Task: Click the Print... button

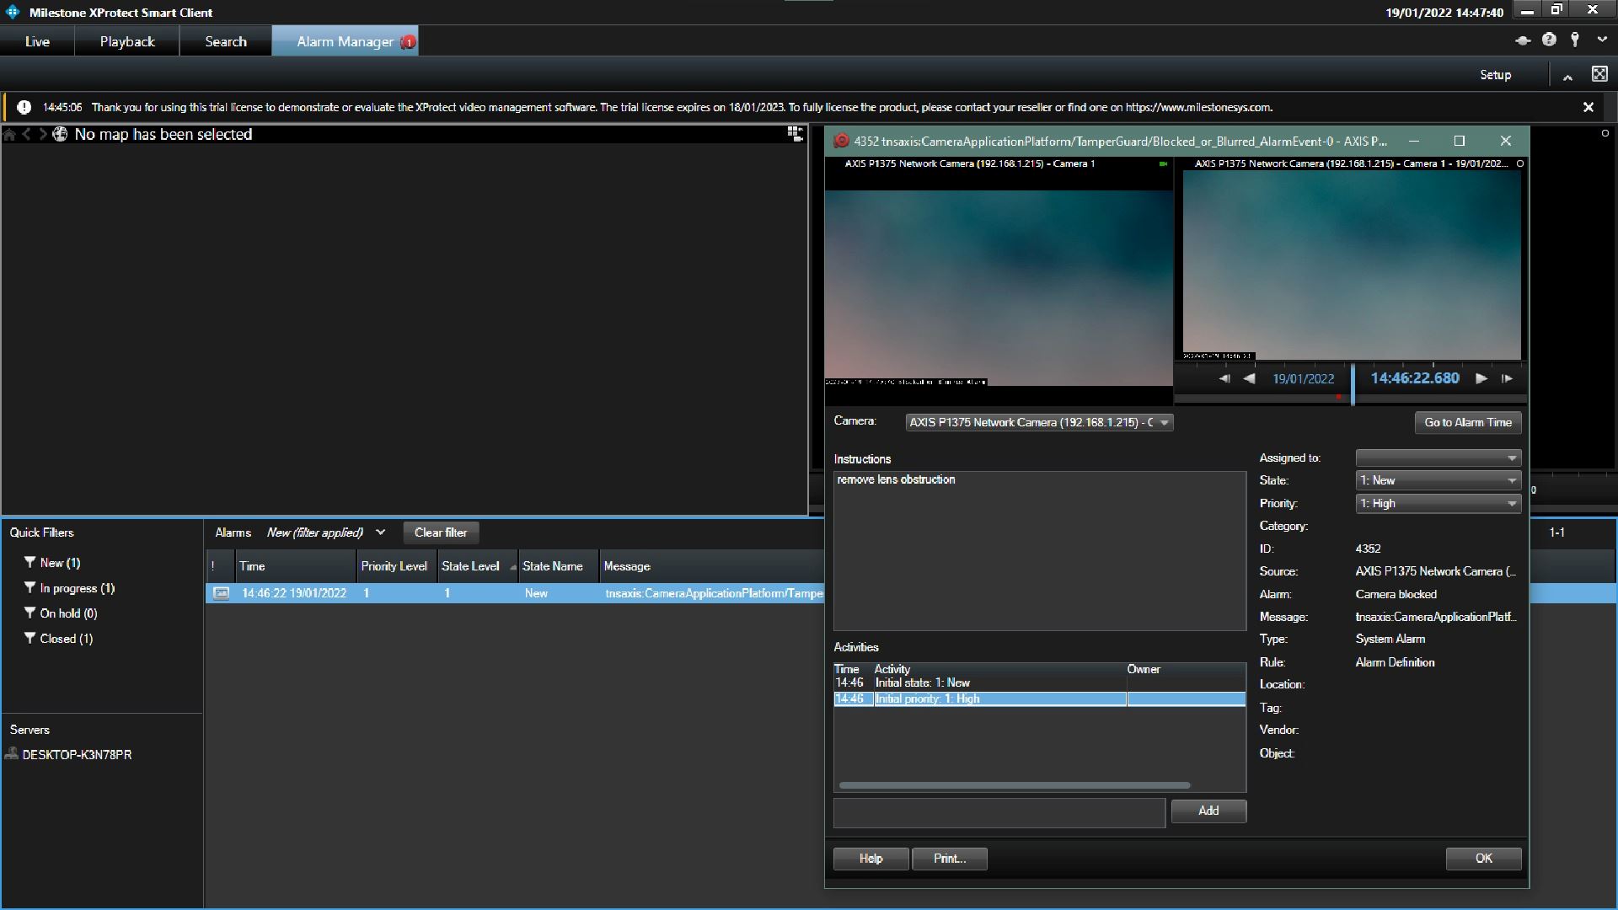Action: click(x=949, y=859)
